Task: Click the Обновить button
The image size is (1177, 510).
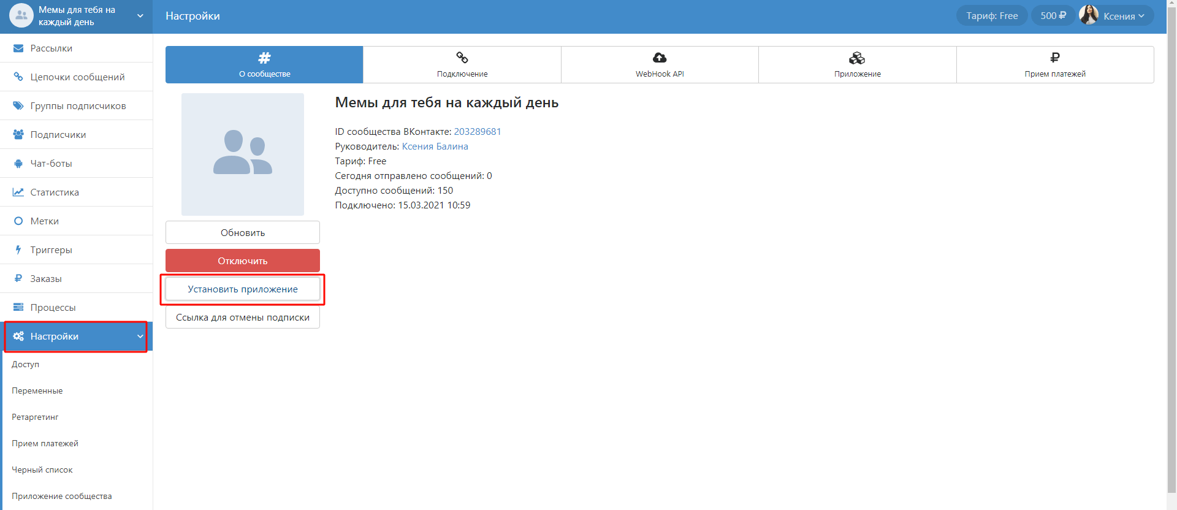Action: [243, 232]
